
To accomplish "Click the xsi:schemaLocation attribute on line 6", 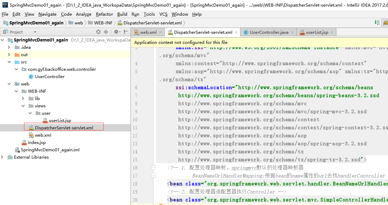I will pos(203,88).
